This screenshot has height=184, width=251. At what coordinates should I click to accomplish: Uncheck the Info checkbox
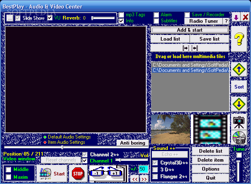[x=121, y=21]
